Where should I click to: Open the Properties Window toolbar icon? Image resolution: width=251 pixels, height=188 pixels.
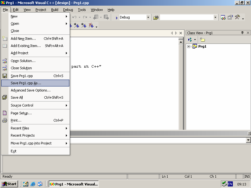(230, 17)
